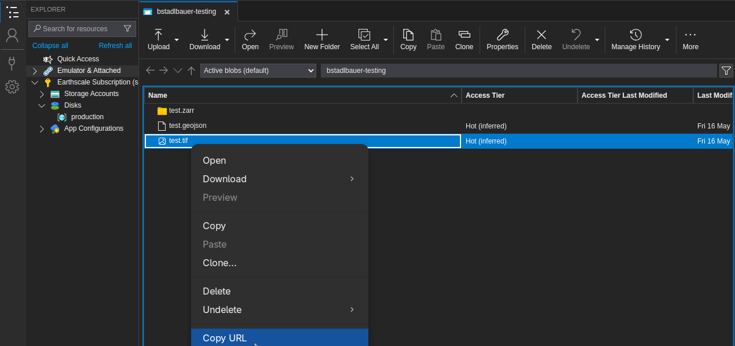This screenshot has width=735, height=346.
Task: Expand the Storage Accounts tree node
Action: [42, 94]
